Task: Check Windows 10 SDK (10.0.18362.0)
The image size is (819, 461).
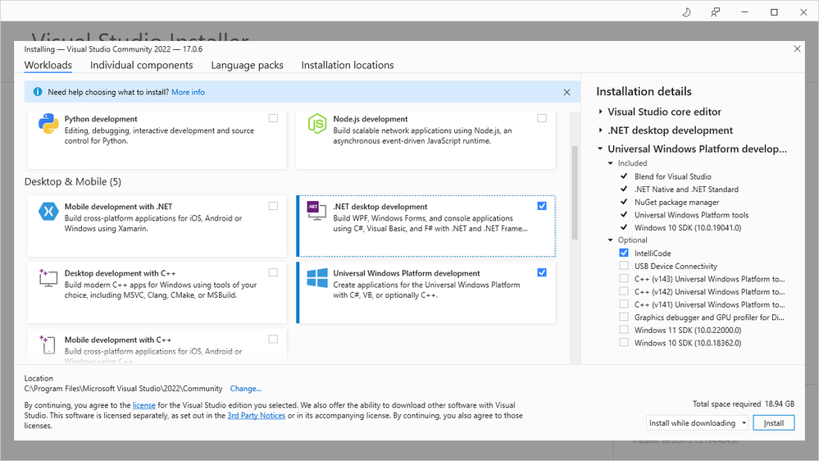Action: (624, 342)
